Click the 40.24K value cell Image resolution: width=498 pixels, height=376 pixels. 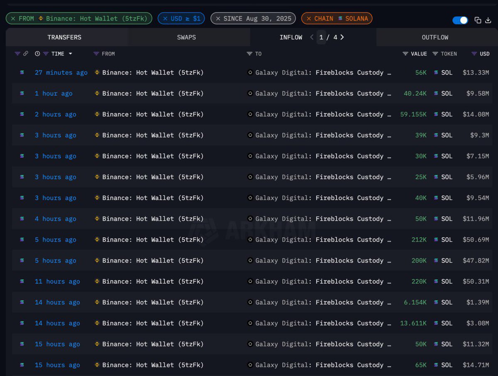pos(415,94)
